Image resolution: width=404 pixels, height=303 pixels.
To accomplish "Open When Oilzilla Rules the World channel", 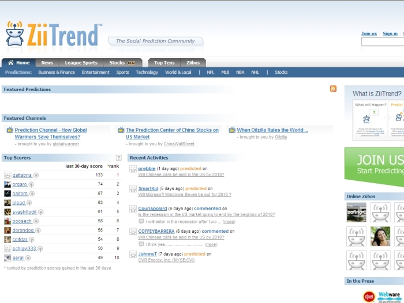I will coord(272,130).
